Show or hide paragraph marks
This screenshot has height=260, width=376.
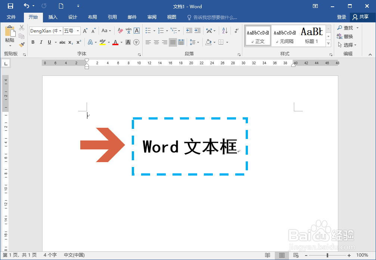pyautogui.click(x=236, y=31)
